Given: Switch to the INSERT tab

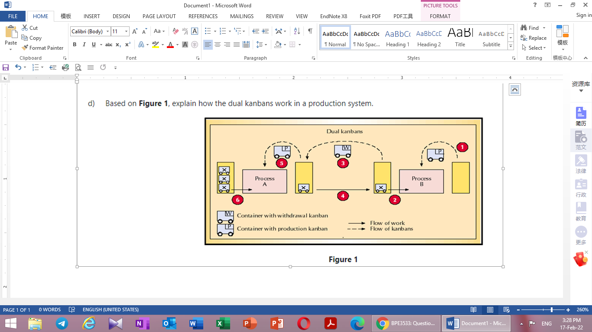Looking at the screenshot, I should [x=91, y=16].
